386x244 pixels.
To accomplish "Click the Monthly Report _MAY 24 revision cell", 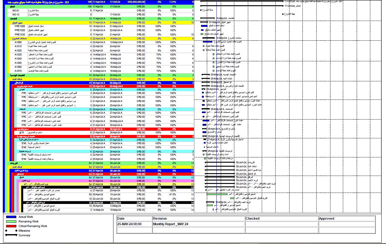I will (x=170, y=224).
